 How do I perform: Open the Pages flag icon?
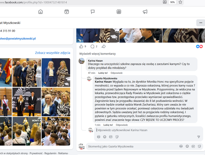point(93,12)
